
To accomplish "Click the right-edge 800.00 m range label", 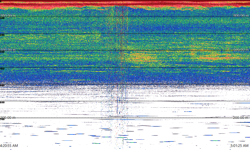I will [x=241, y=15].
